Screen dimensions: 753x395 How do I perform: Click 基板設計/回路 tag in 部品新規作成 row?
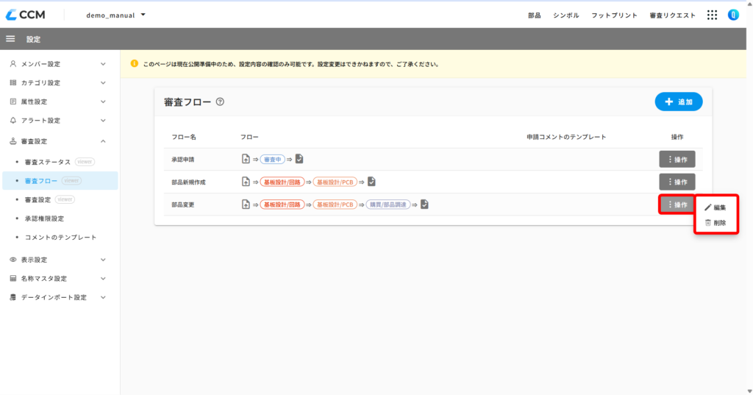[282, 182]
